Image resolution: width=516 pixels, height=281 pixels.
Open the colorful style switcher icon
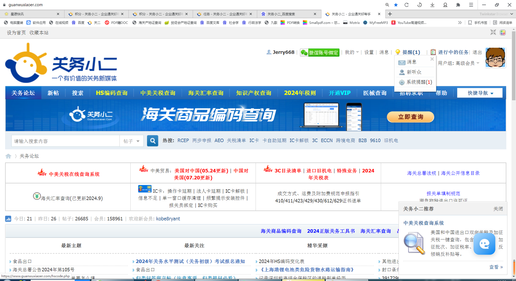pyautogui.click(x=503, y=32)
